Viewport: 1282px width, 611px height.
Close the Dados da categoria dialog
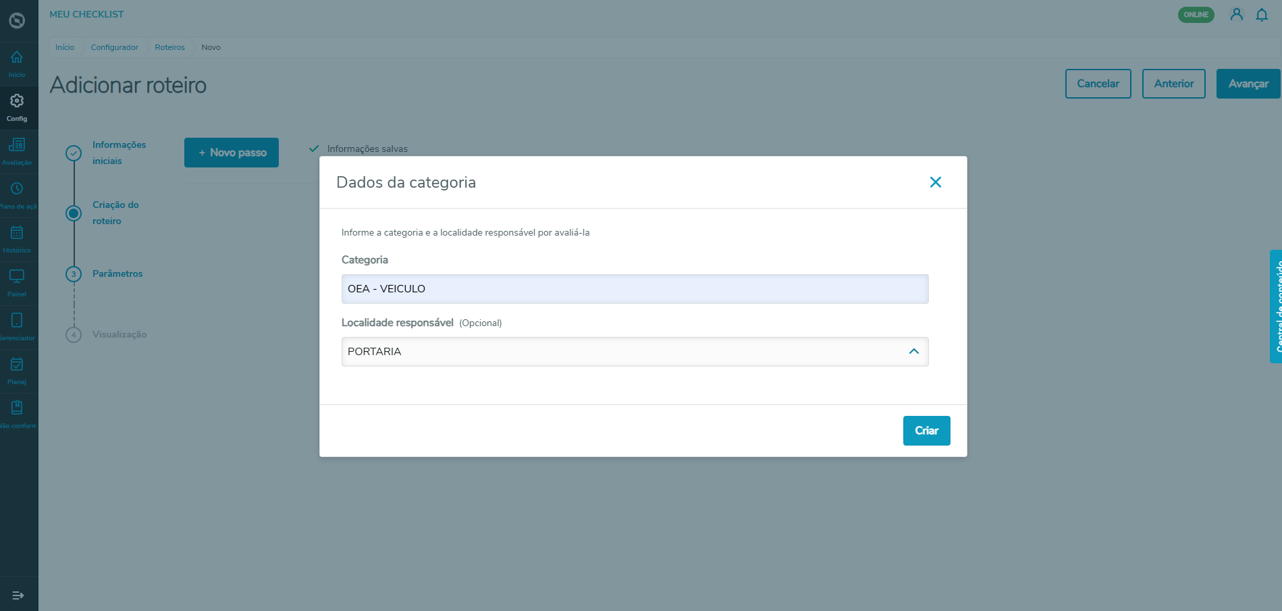tap(935, 182)
